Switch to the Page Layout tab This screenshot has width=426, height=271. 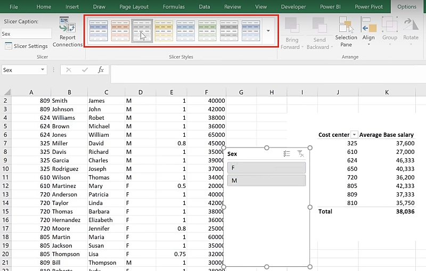(134, 7)
